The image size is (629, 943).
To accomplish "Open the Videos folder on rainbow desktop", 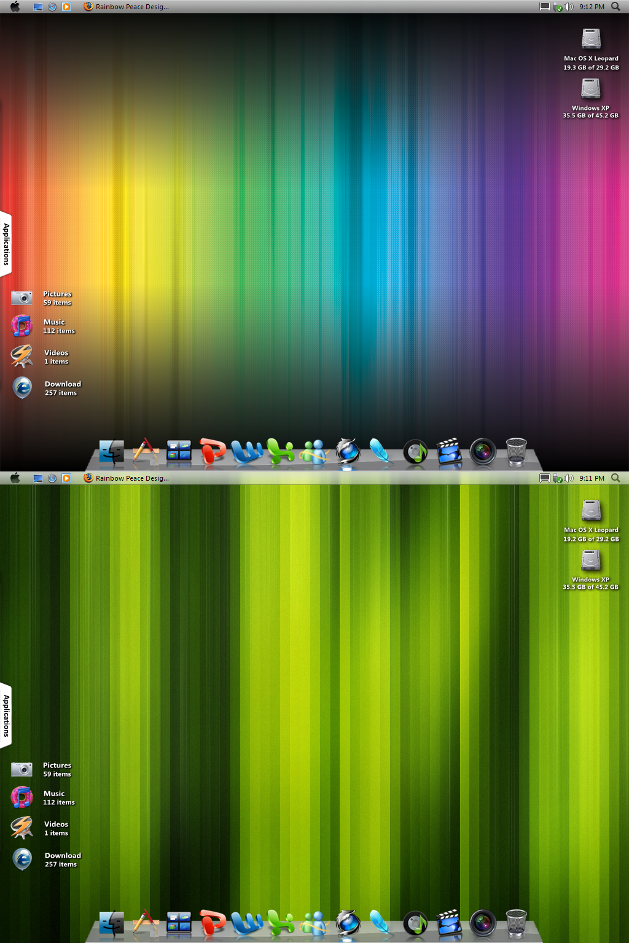I will tap(22, 357).
